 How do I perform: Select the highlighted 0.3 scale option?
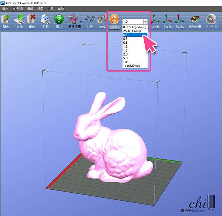coord(135,35)
